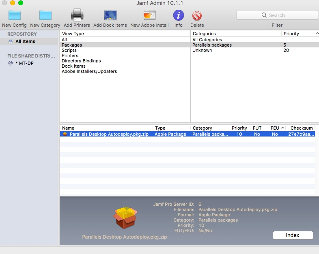Click the New Category folder icon
This screenshot has width=319, height=254.
click(45, 15)
